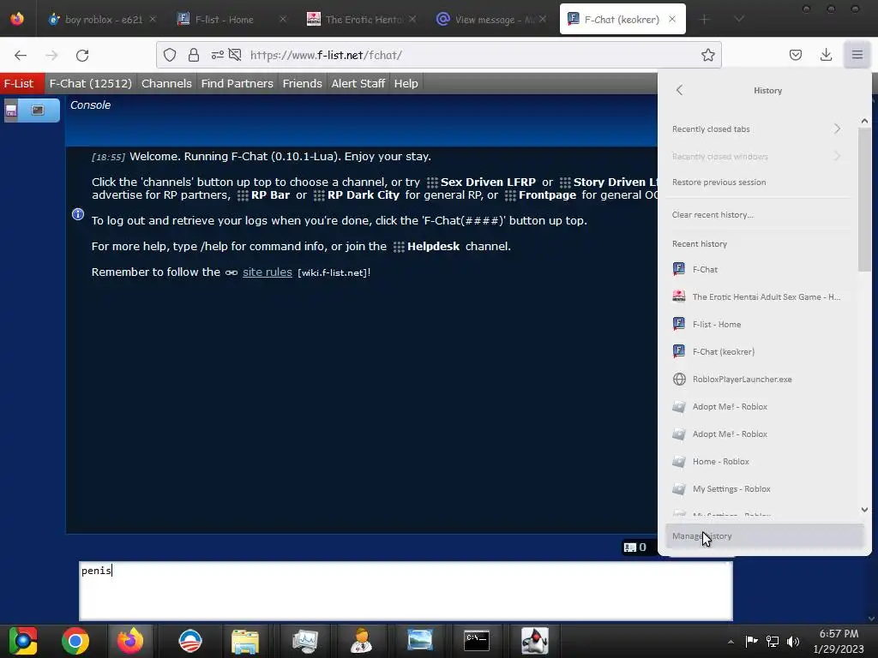Open 'My Settings - Roblox' history entry
Screen dimensions: 878x658
(756, 488)
